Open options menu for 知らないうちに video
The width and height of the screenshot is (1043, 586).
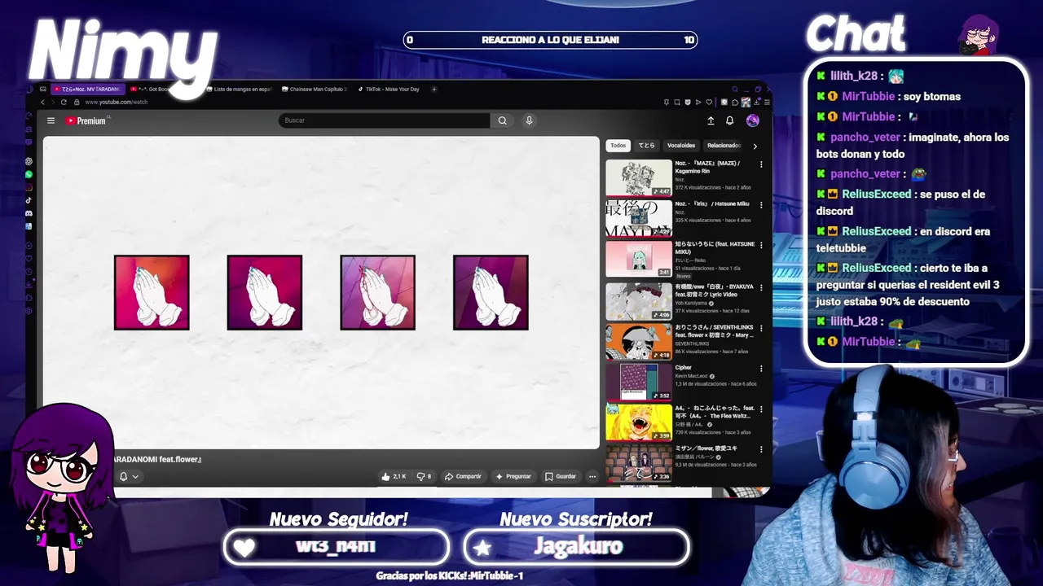pyautogui.click(x=761, y=245)
